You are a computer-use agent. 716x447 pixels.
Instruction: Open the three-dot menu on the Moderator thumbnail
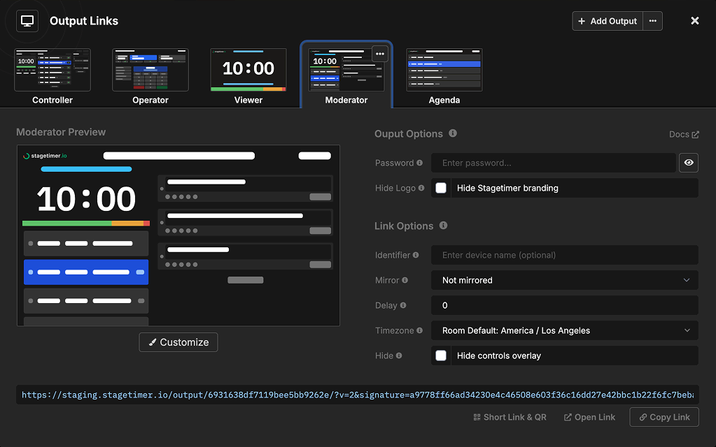(379, 54)
